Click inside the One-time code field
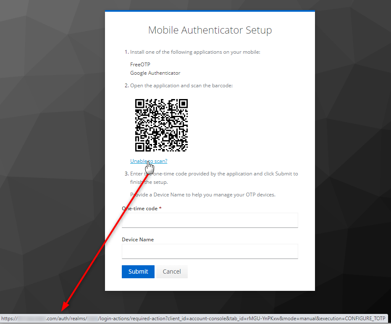Screen dimensions: 391x324 (210, 220)
